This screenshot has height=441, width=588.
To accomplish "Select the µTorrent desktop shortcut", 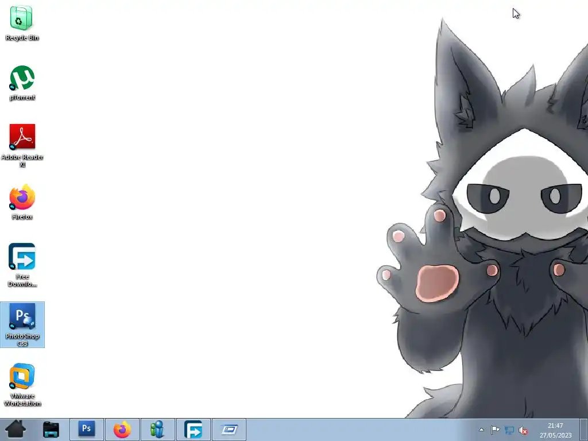I will pos(22,83).
